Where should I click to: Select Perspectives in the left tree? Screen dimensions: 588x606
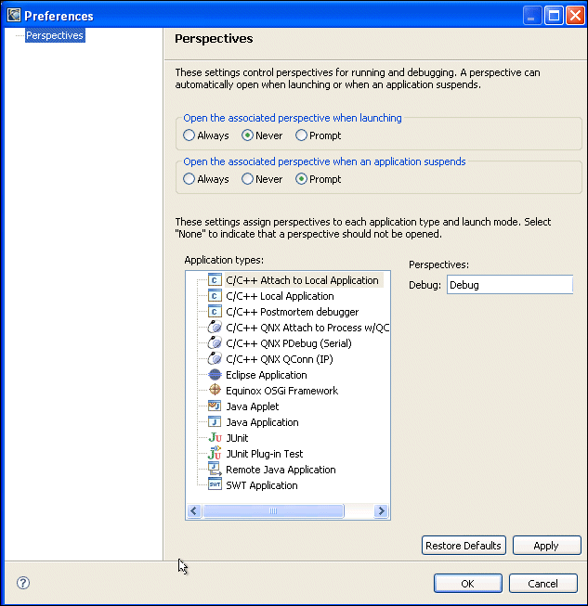(54, 35)
